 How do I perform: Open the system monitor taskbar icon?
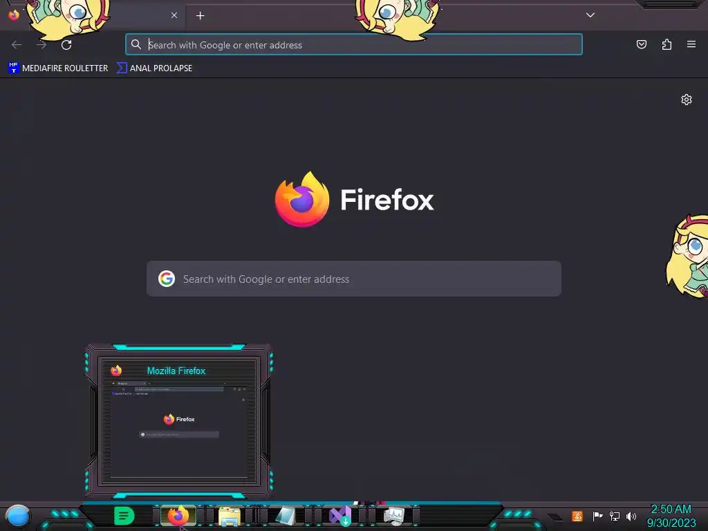pyautogui.click(x=394, y=516)
